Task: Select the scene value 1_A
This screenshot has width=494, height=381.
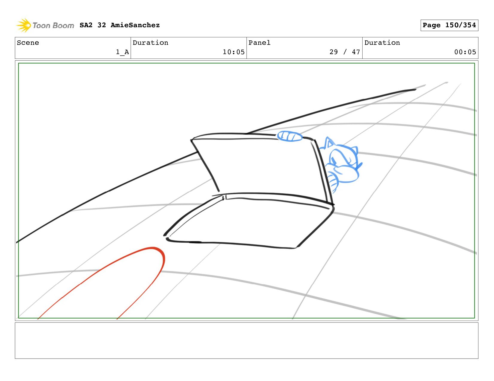Action: point(122,52)
